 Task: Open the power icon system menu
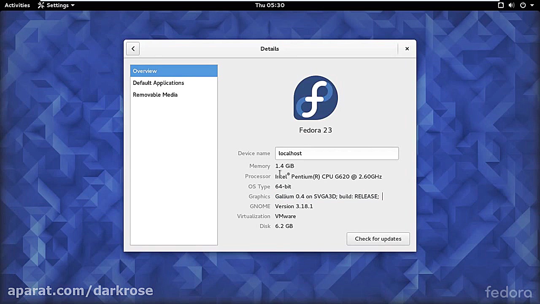click(523, 5)
